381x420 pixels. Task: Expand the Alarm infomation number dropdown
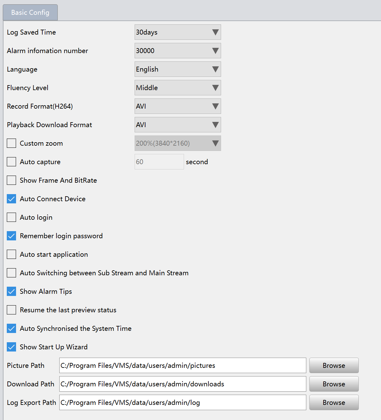point(178,51)
